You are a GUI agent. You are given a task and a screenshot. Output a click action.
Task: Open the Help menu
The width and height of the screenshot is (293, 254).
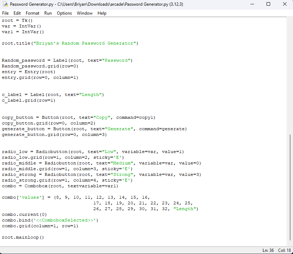pyautogui.click(x=102, y=13)
